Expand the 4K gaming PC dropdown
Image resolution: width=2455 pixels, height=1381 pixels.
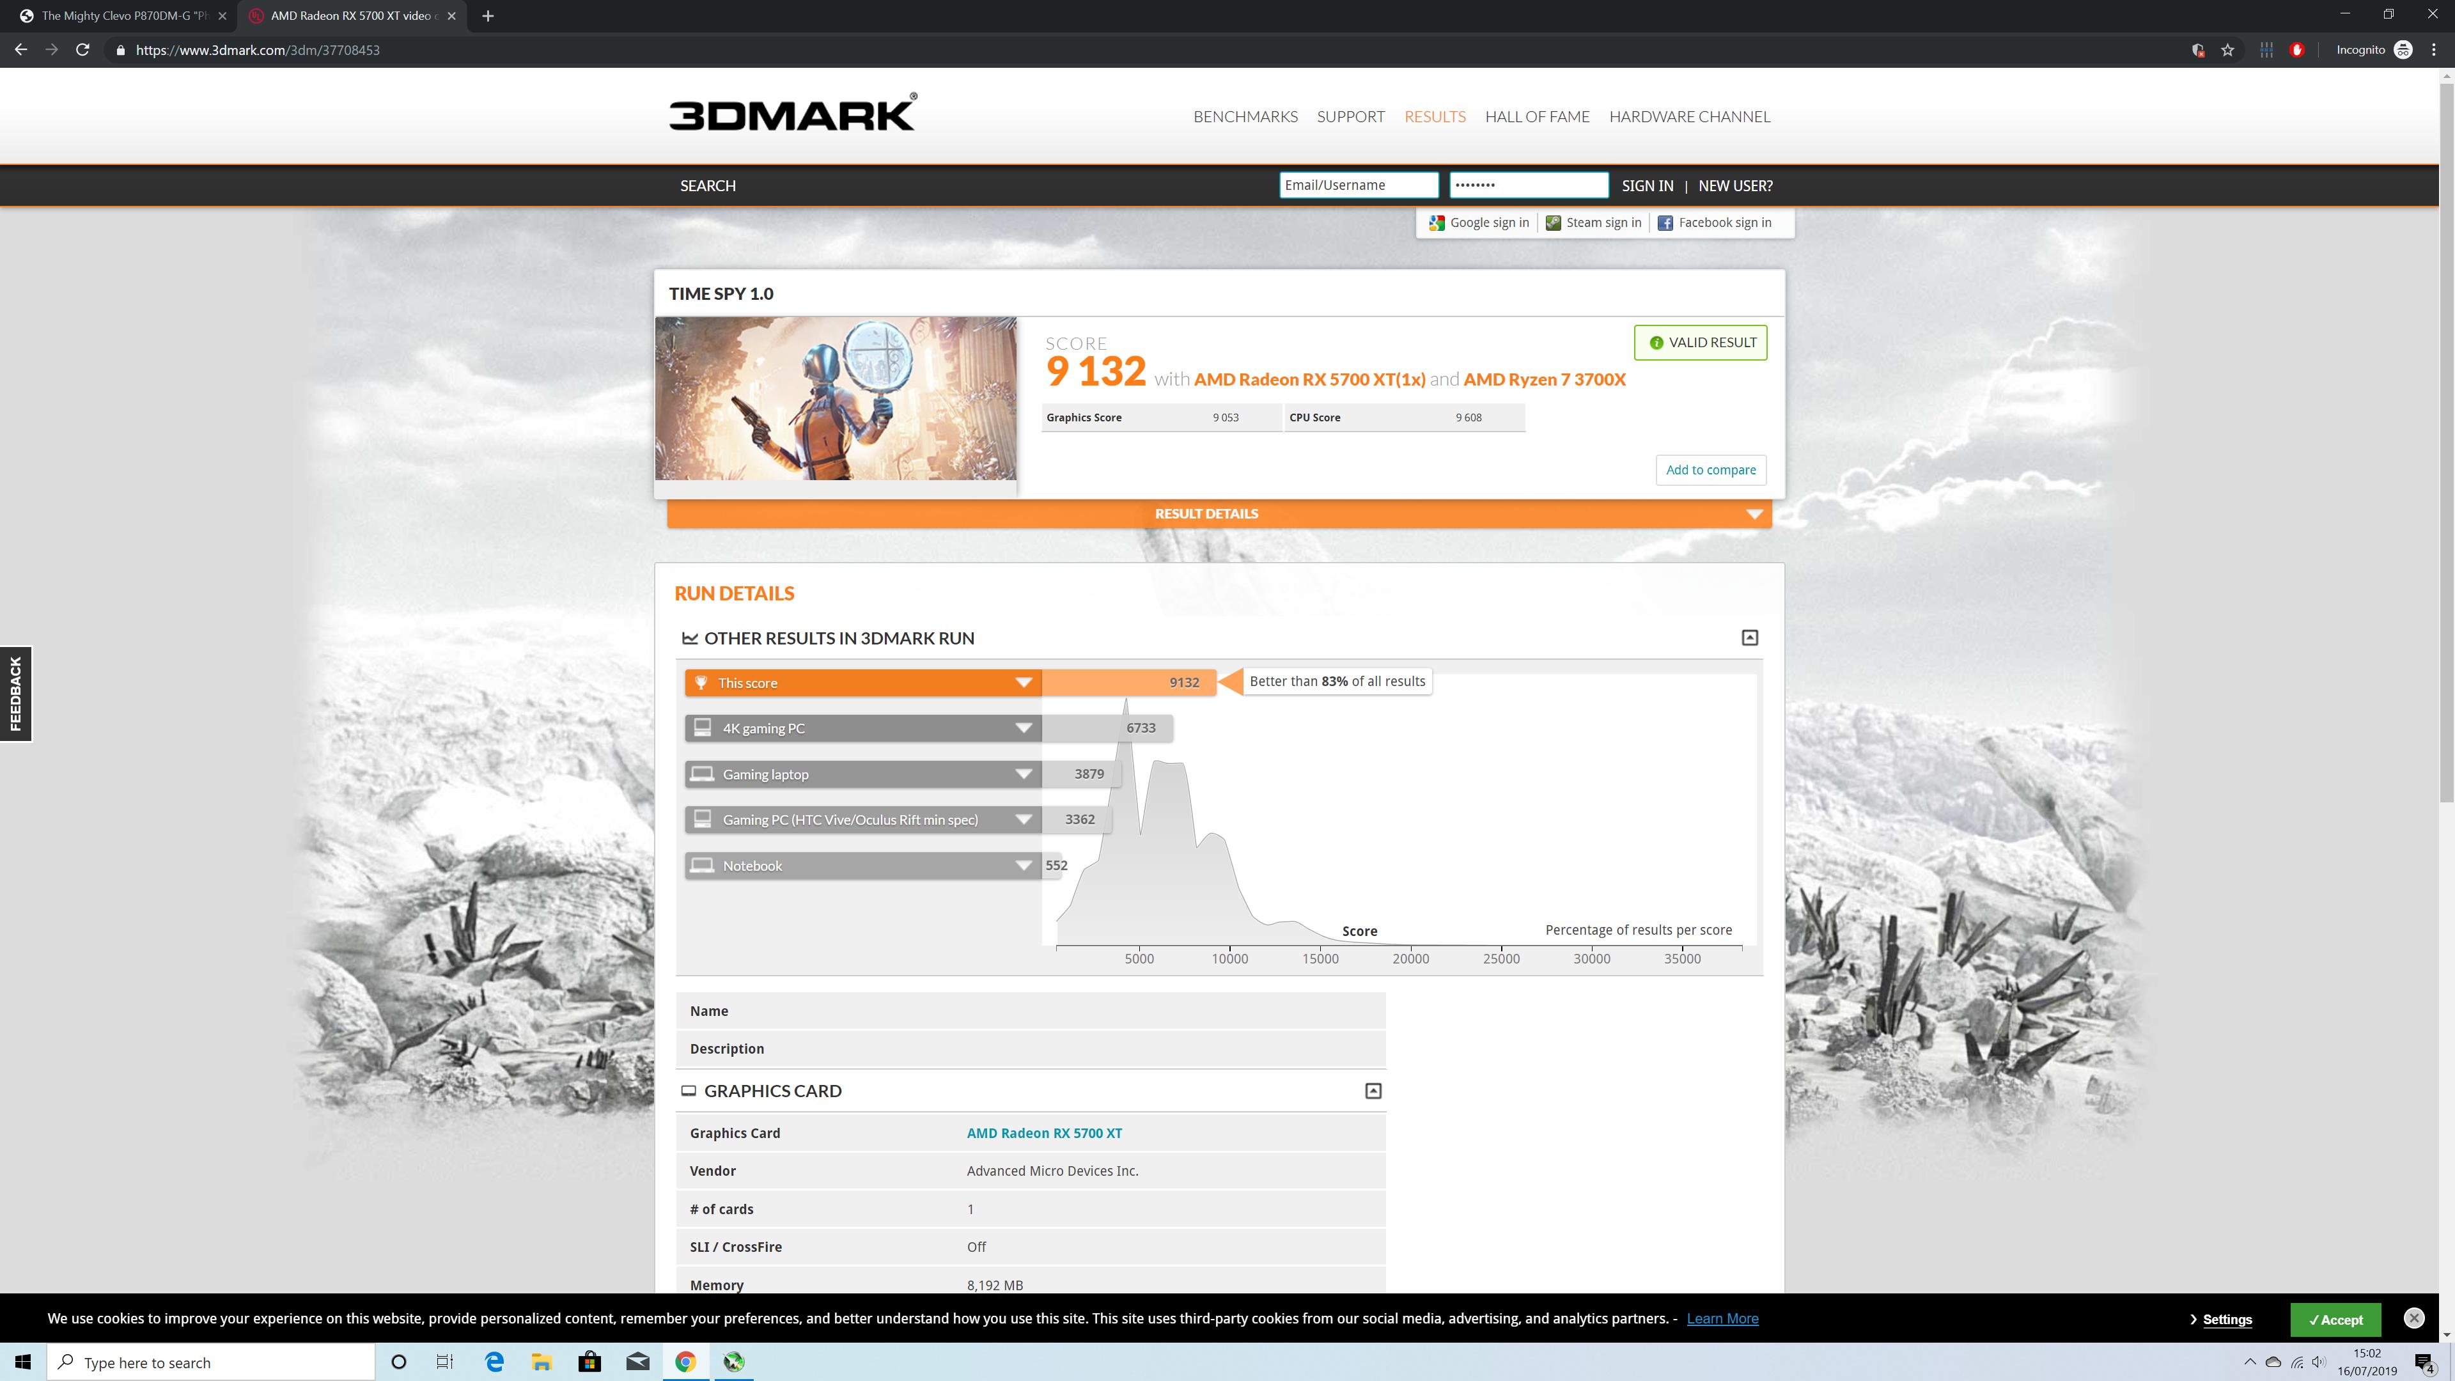tap(1024, 728)
